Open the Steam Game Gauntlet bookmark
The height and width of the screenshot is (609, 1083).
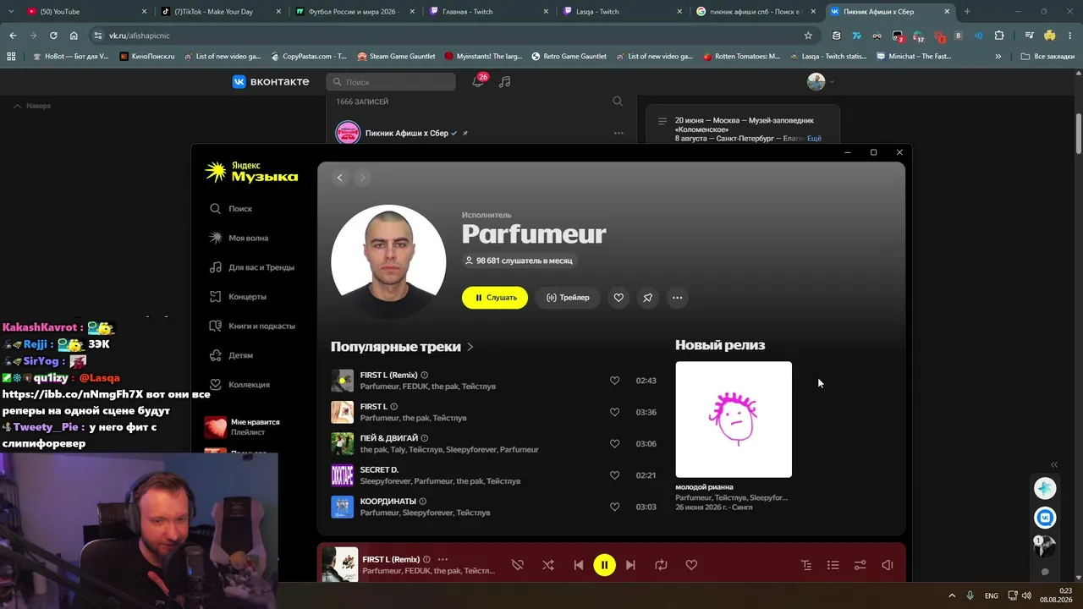(x=396, y=57)
